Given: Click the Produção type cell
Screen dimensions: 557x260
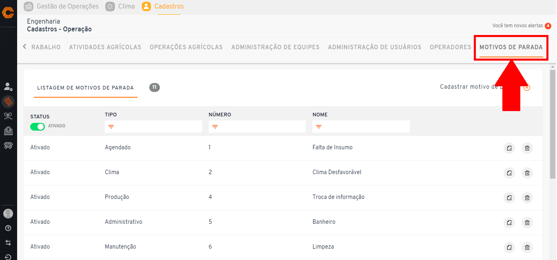Looking at the screenshot, I should pyautogui.click(x=117, y=197).
